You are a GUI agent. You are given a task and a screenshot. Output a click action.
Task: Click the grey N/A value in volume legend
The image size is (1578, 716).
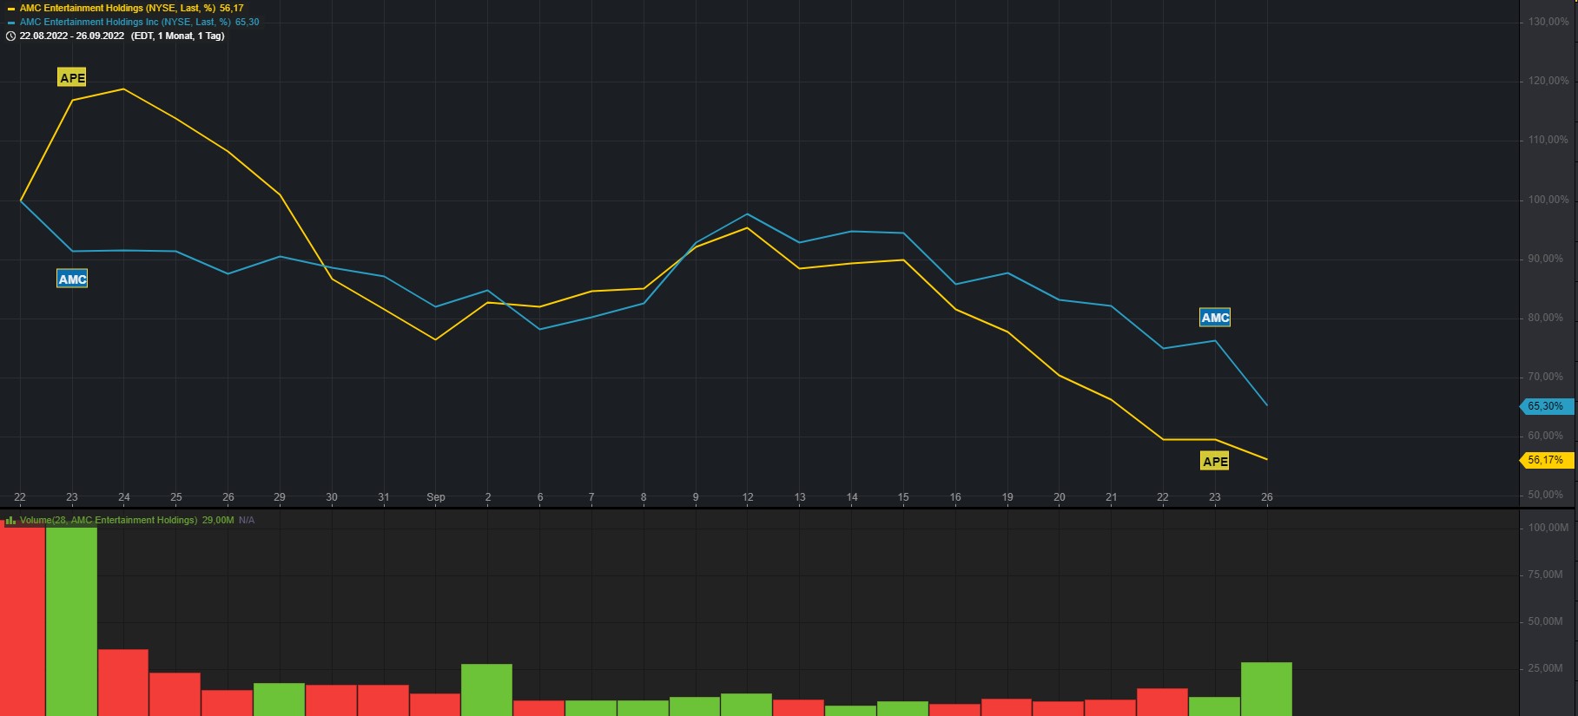click(x=247, y=521)
